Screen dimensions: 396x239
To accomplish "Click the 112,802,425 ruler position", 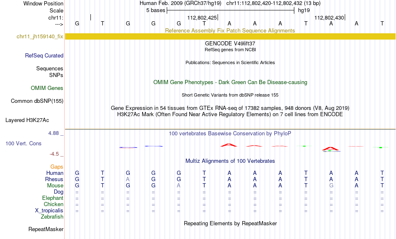I will 202,17.
